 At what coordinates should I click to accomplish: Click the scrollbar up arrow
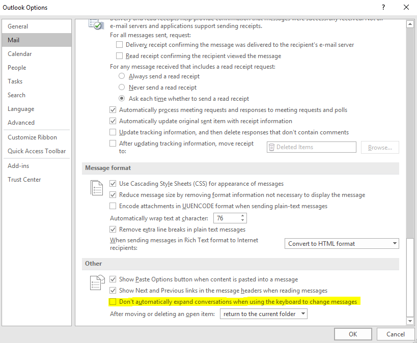[x=410, y=24]
